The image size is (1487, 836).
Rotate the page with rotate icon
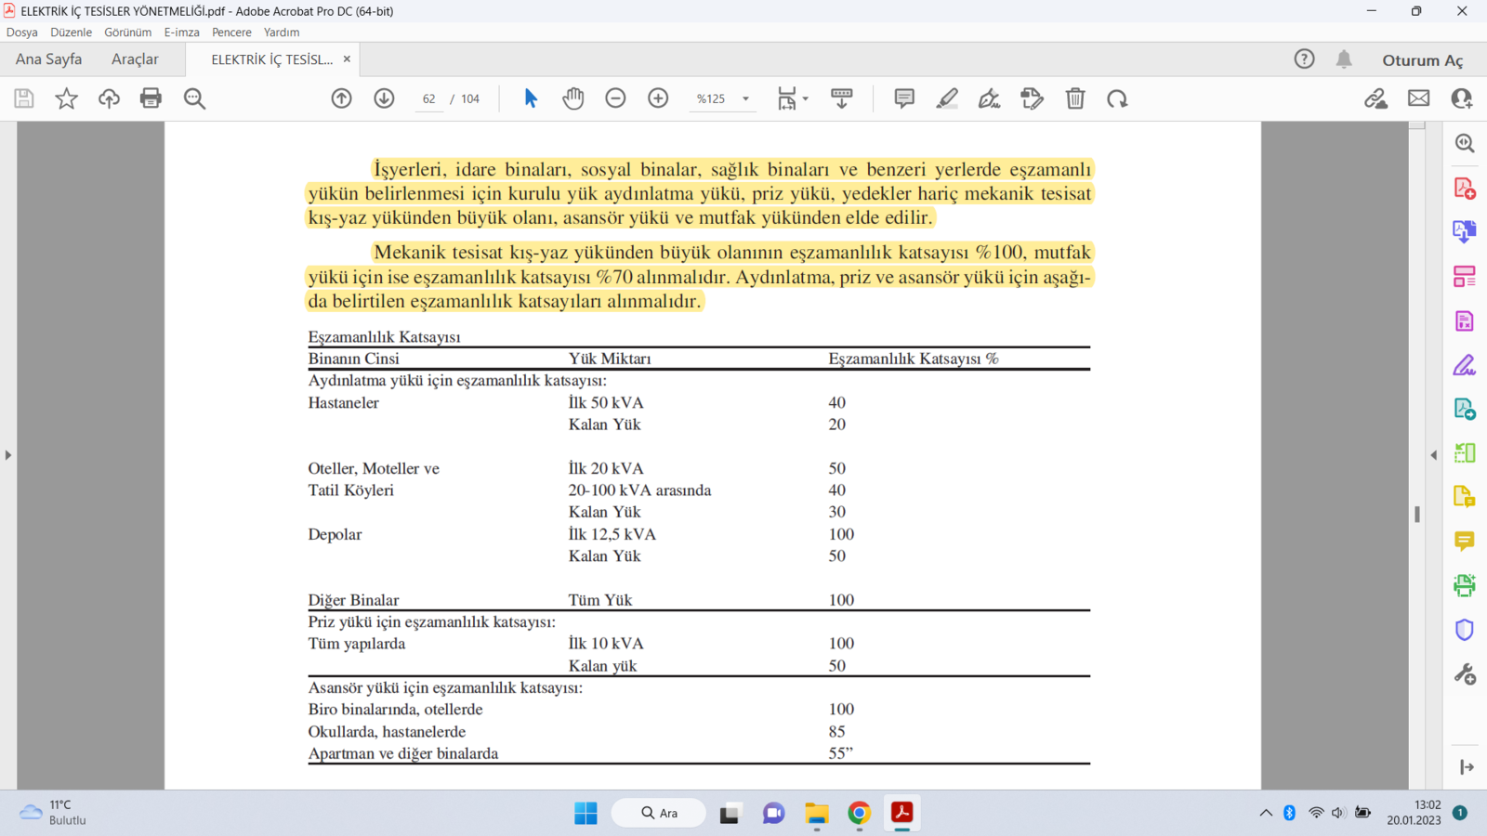[x=1117, y=98]
